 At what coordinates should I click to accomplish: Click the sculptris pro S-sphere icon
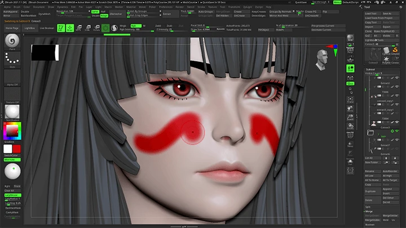tap(114, 28)
